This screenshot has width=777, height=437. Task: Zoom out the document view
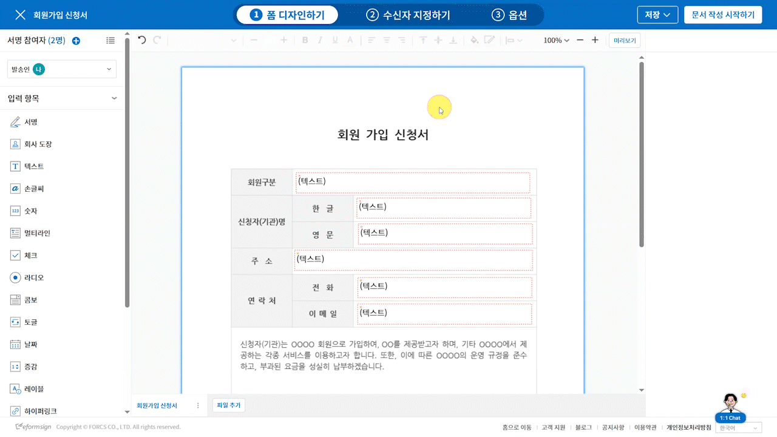coord(580,40)
